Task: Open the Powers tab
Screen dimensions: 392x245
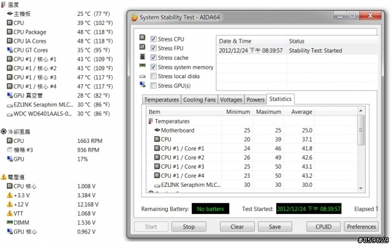Action: click(x=255, y=100)
